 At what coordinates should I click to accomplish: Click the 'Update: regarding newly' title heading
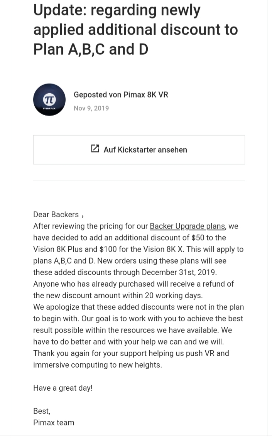click(x=117, y=10)
